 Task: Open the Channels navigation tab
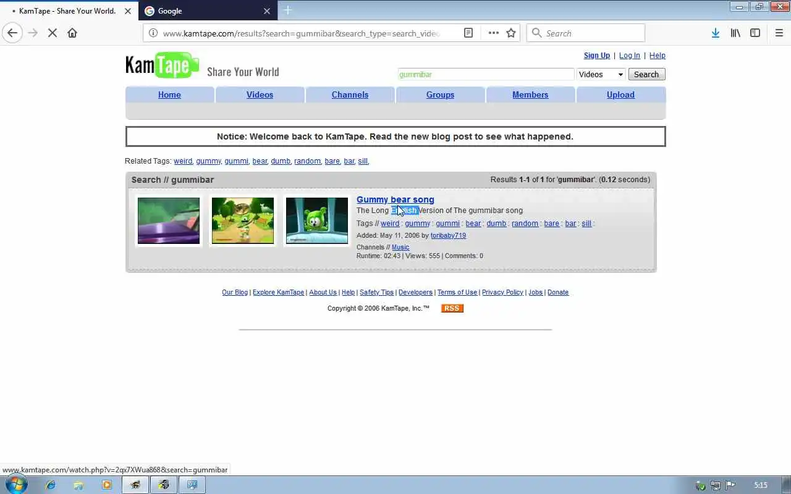point(350,94)
